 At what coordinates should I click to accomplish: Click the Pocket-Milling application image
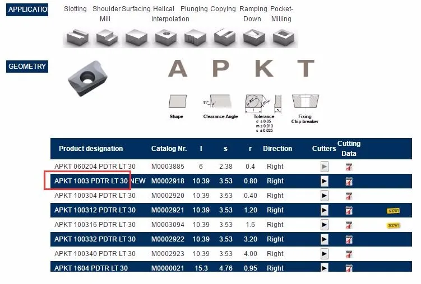[x=284, y=37]
